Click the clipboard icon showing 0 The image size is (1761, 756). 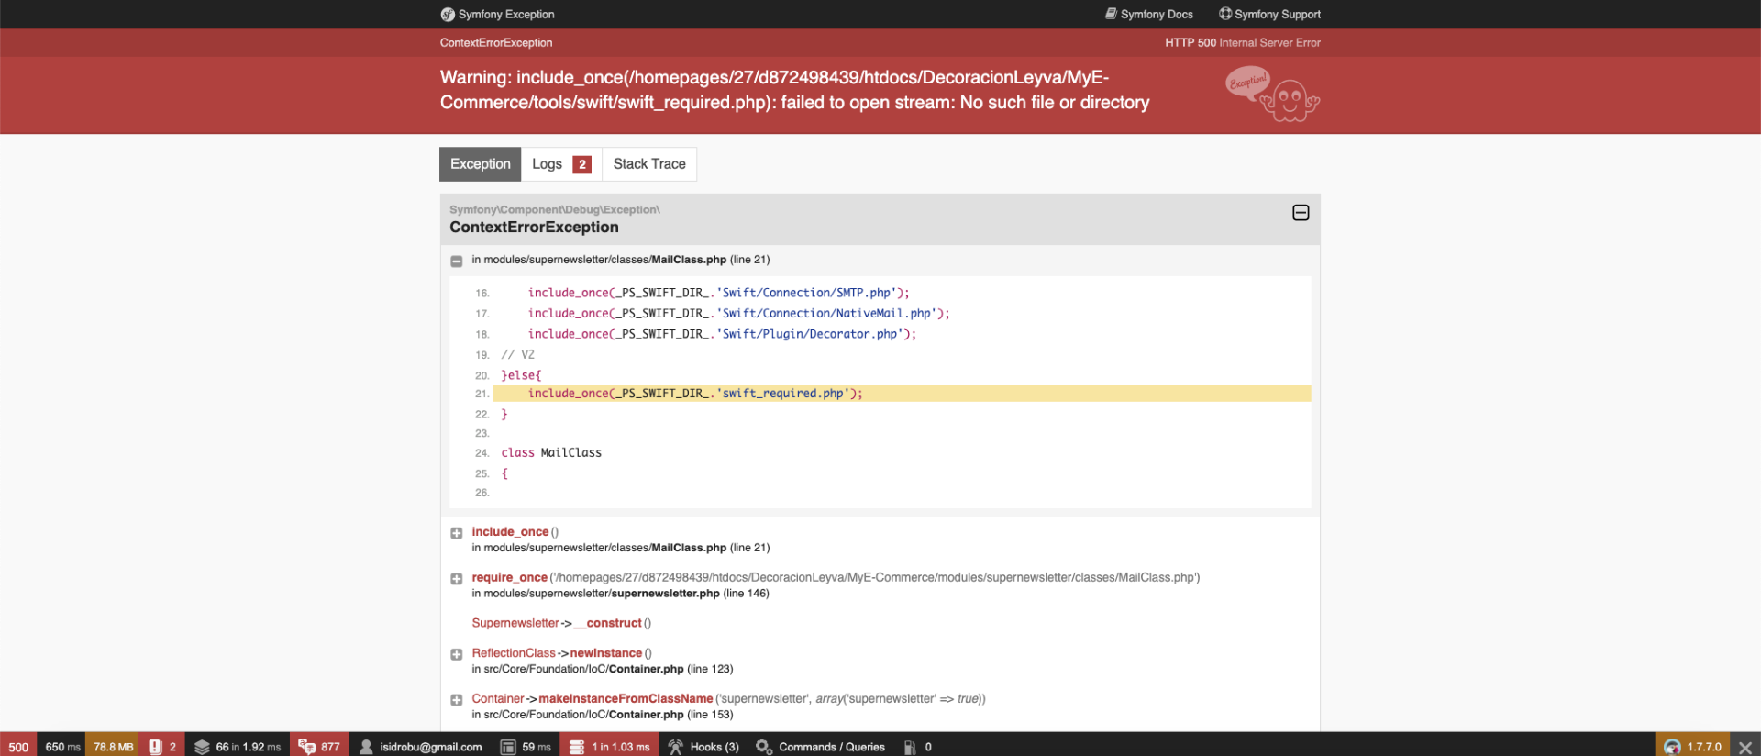click(910, 747)
